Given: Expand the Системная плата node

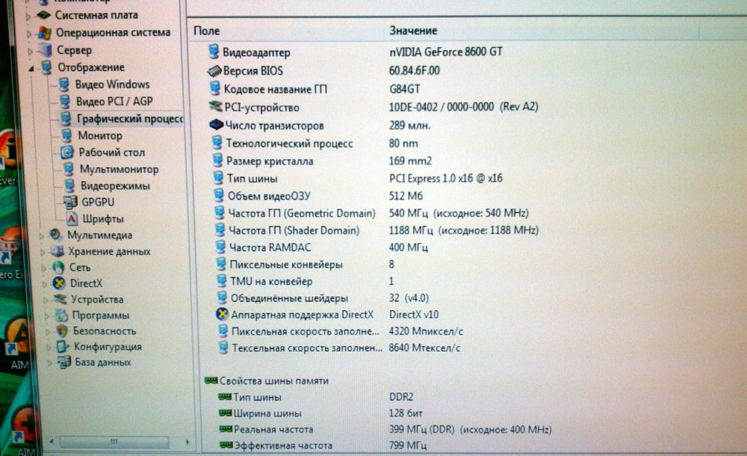Looking at the screenshot, I should pos(28,16).
